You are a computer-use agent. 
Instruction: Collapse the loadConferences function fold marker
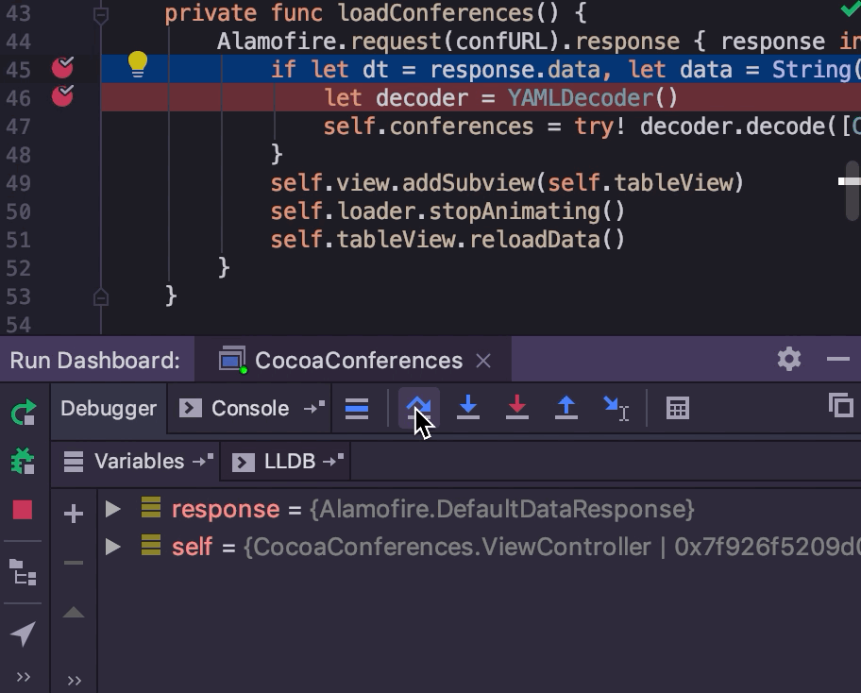(x=101, y=15)
